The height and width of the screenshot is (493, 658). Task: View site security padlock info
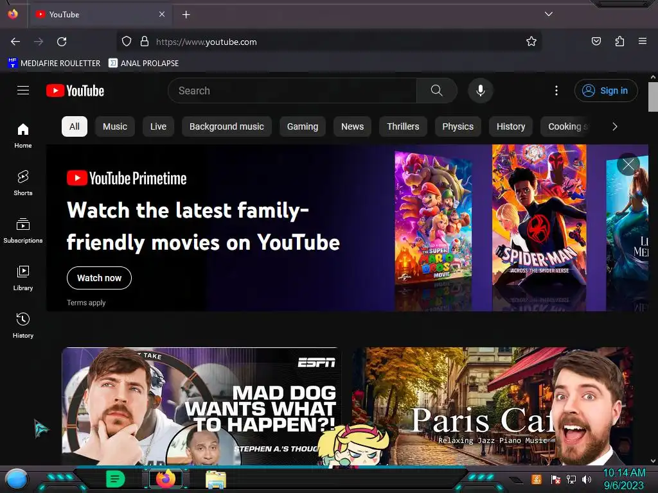coord(145,42)
